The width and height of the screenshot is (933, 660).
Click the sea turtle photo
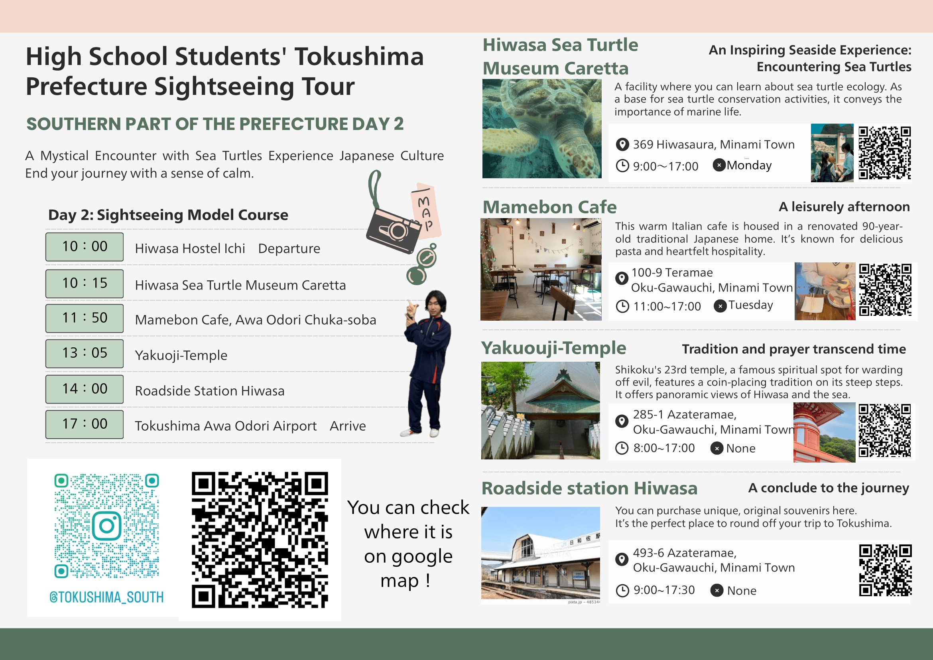pyautogui.click(x=541, y=128)
